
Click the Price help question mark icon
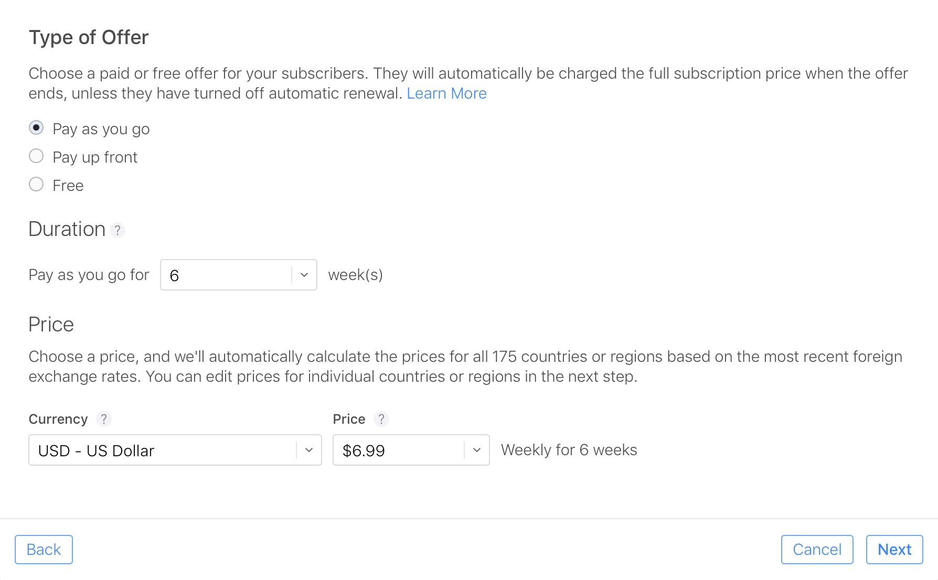(x=381, y=419)
